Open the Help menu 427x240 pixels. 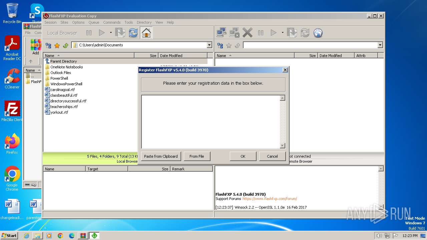click(170, 22)
